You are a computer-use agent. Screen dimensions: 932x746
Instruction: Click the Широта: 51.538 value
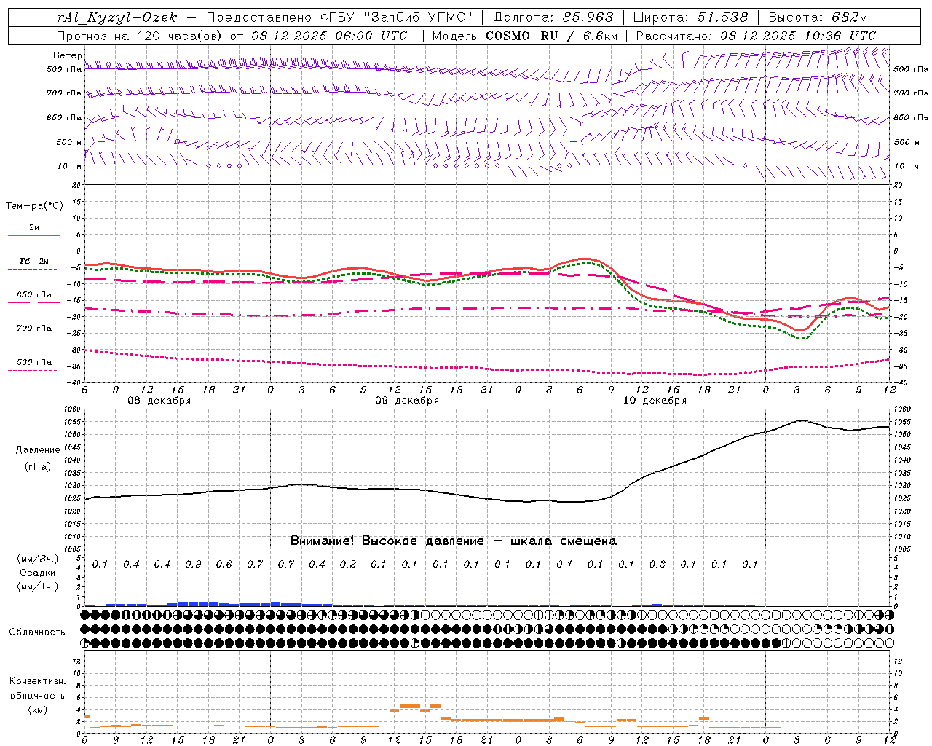(691, 17)
